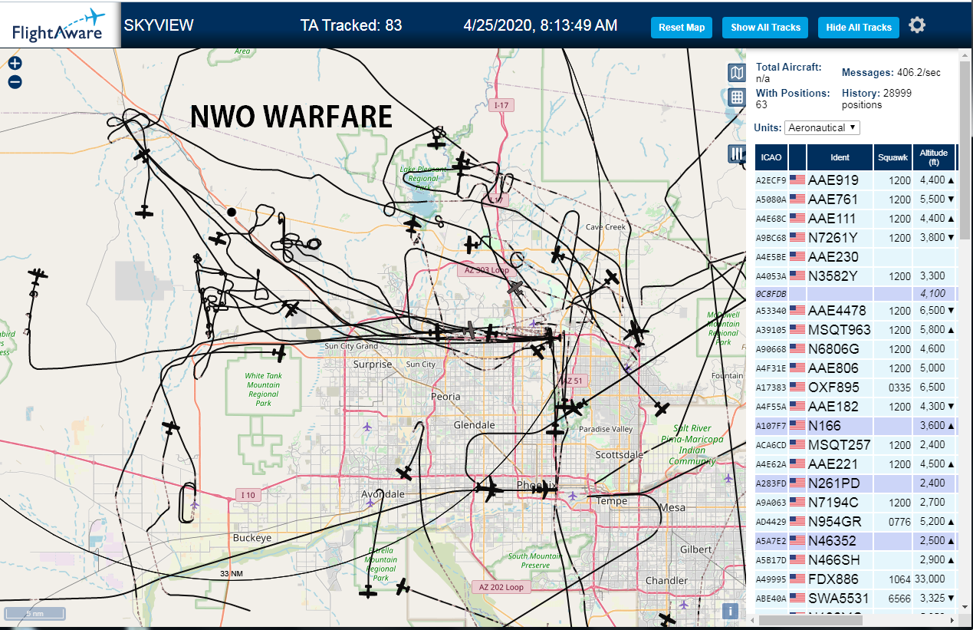Viewport: 973px width, 630px height.
Task: Select aircraft row AAE221
Action: click(856, 464)
